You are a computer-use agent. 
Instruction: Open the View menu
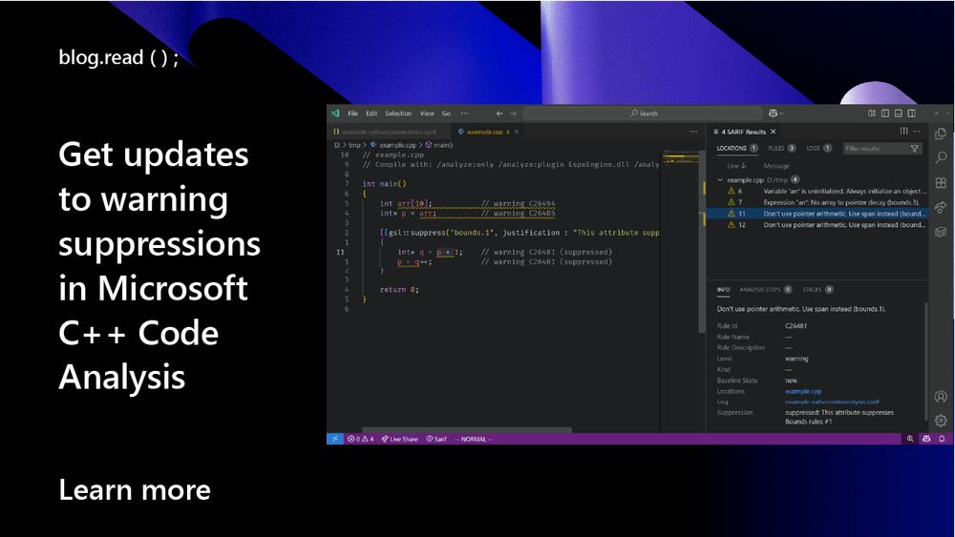point(427,114)
